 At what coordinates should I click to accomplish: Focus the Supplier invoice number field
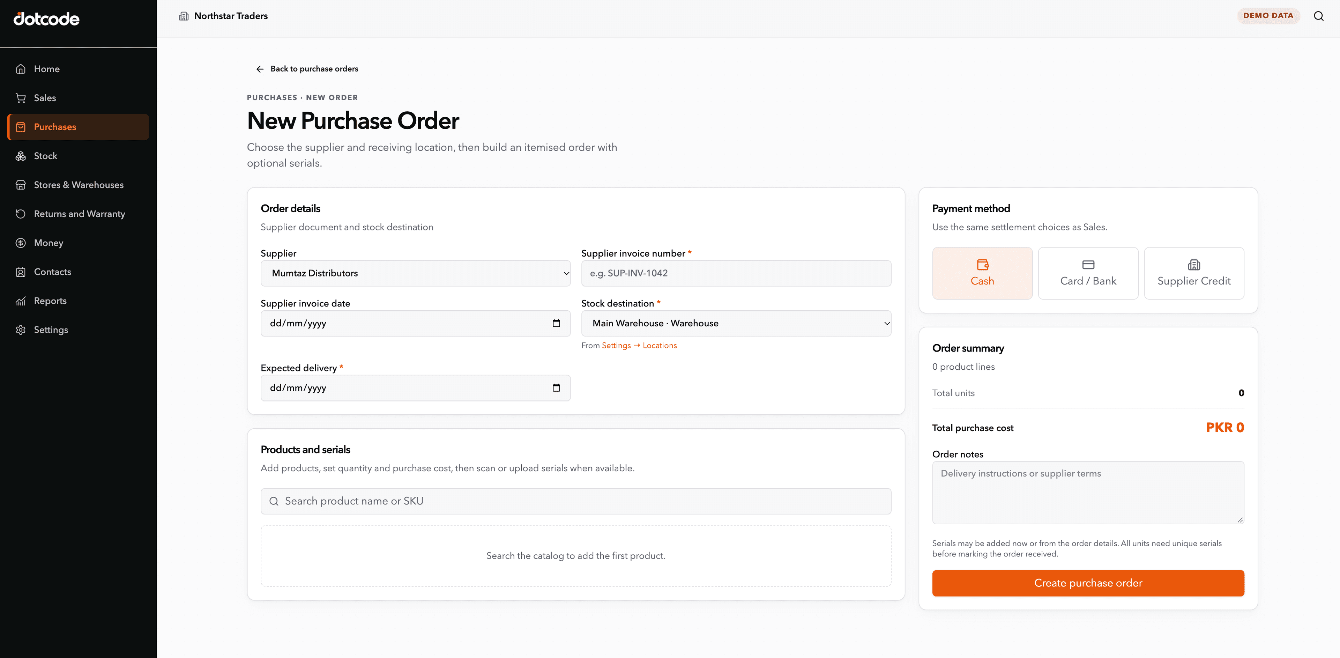[x=736, y=273]
